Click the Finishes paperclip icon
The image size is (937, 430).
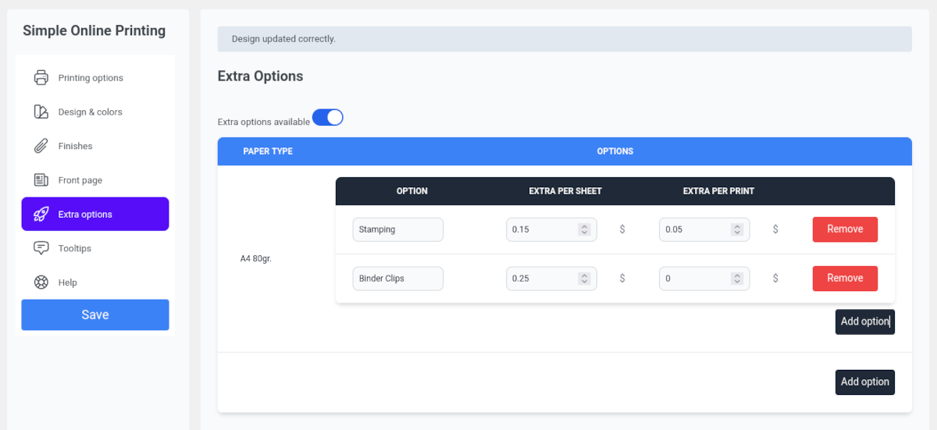pos(41,146)
